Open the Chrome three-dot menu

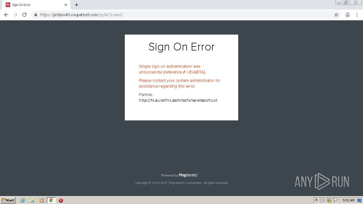[357, 15]
